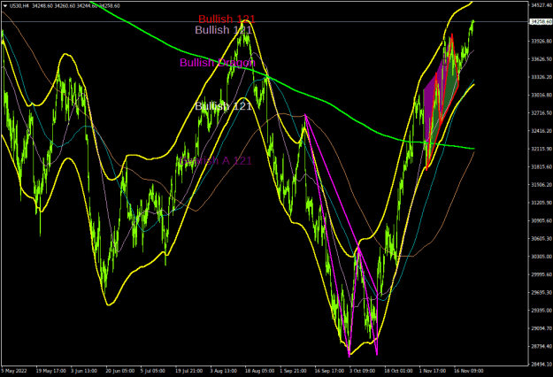The width and height of the screenshot is (553, 377).
Task: Click price level 32716.50 on axis
Action: (x=541, y=113)
